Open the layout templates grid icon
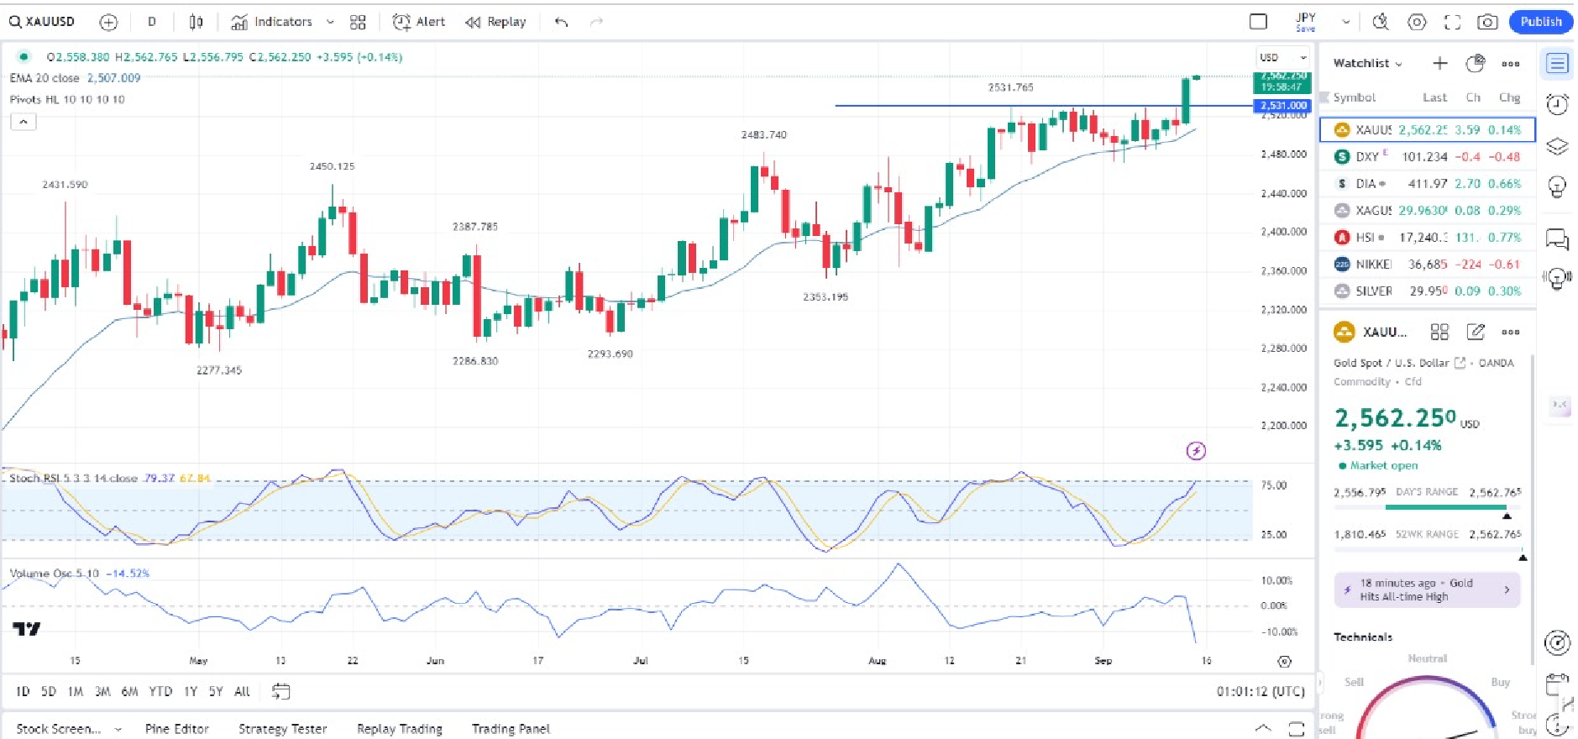 [358, 22]
